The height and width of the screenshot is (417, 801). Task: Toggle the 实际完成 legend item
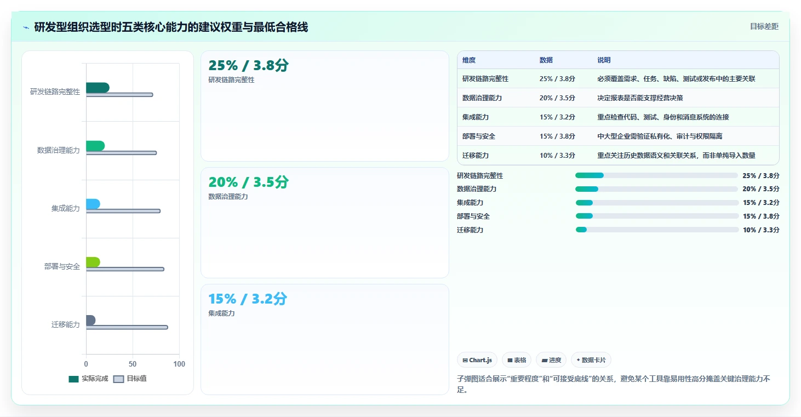coord(88,379)
